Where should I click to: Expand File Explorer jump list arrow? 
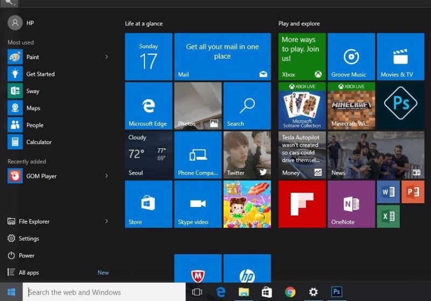click(x=106, y=221)
